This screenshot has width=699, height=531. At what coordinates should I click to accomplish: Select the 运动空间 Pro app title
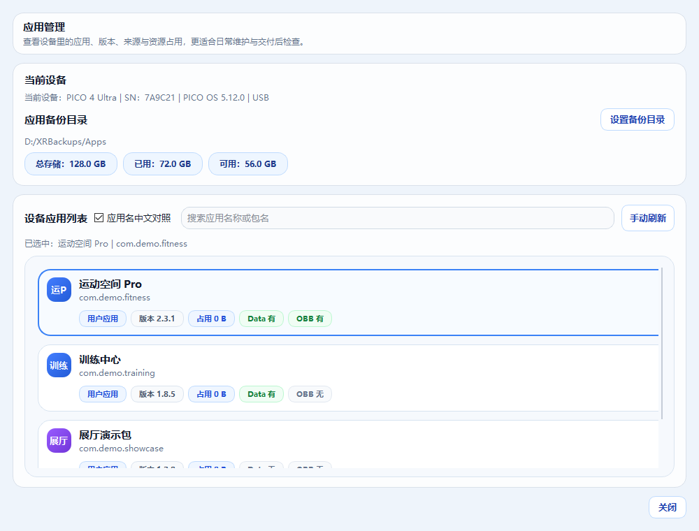(x=110, y=284)
